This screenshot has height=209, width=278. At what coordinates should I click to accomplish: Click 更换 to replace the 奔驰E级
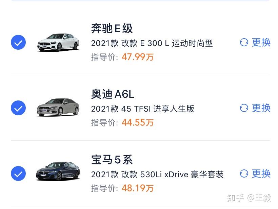click(261, 43)
